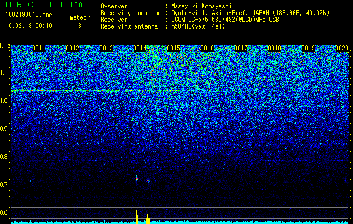Click the Receiving antenna label
This screenshot has height=224, width=353.
click(129, 26)
